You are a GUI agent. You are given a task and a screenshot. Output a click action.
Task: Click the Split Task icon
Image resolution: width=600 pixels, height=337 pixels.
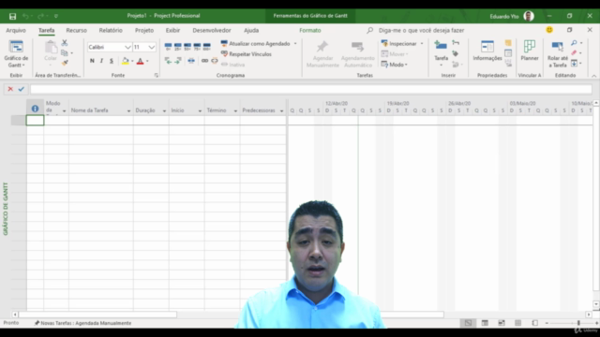191,61
